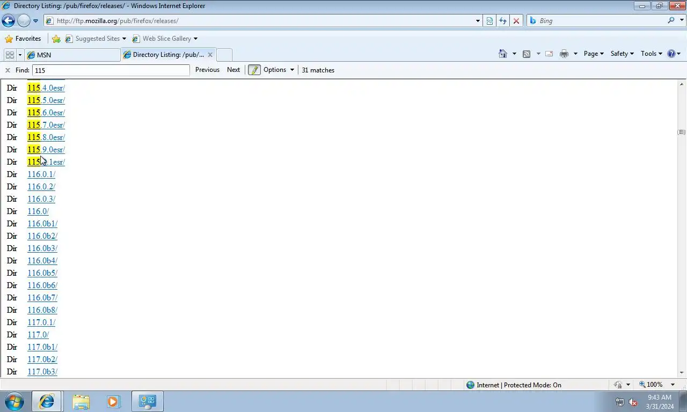Click the Quick Tabs grid icon
The image size is (687, 412).
coord(10,55)
